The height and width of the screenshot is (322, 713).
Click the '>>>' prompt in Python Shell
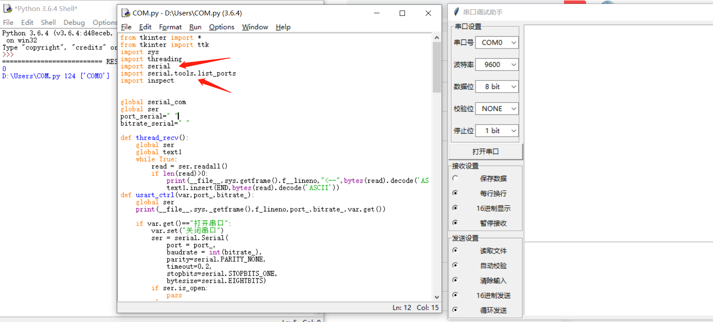pyautogui.click(x=8, y=55)
